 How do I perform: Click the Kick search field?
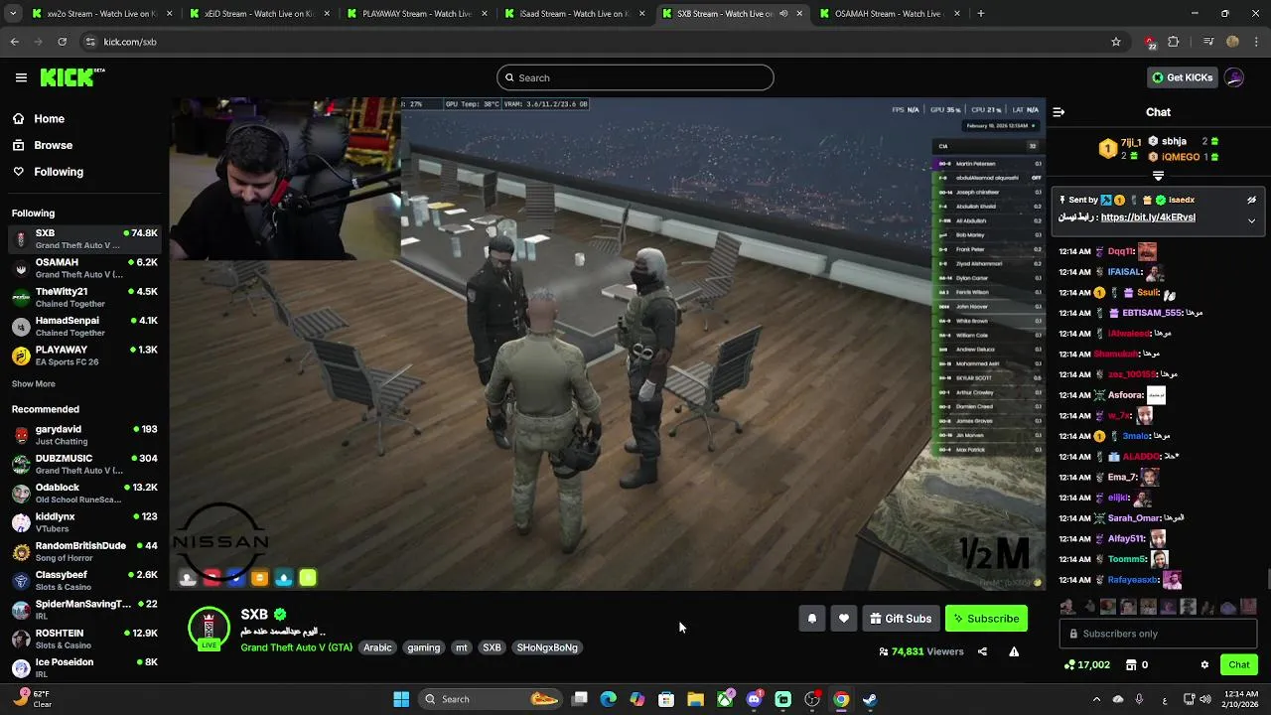point(635,77)
